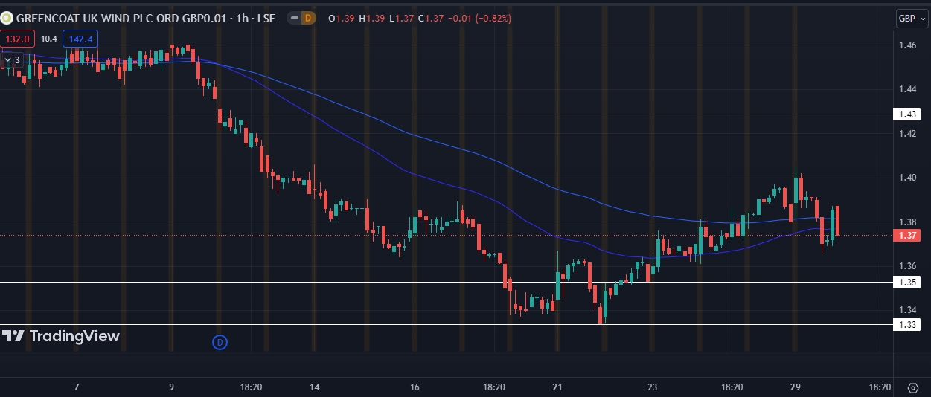The width and height of the screenshot is (931, 397).
Task: Click the open value O1.39
Action: (x=341, y=18)
